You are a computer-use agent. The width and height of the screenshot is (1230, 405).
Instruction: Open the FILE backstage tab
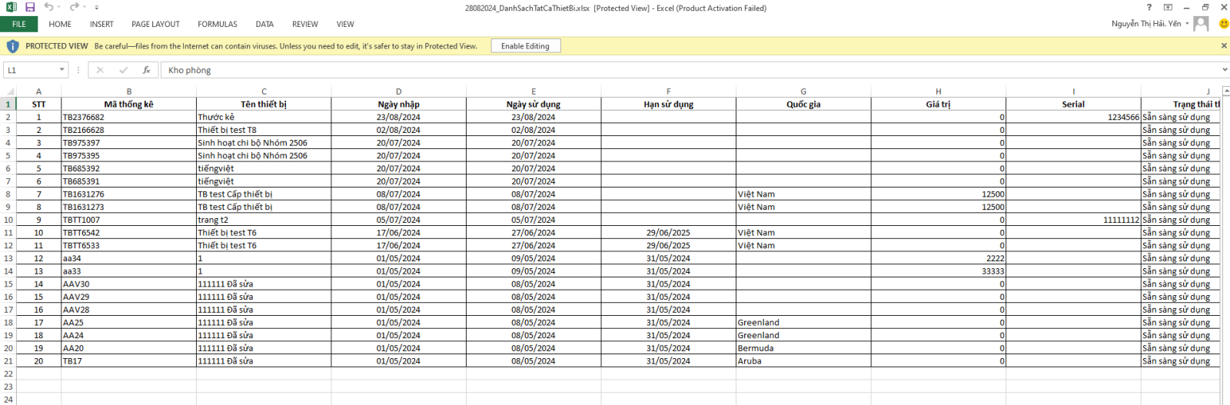click(19, 24)
